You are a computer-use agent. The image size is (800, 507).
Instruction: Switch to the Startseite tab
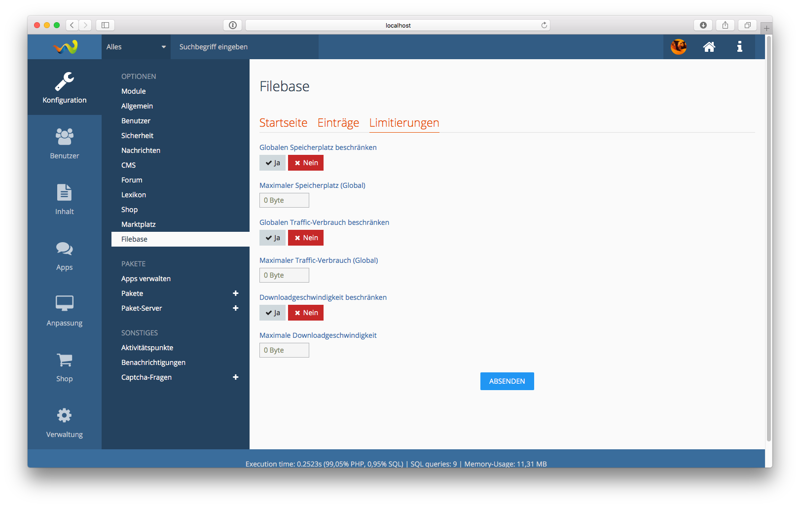283,123
